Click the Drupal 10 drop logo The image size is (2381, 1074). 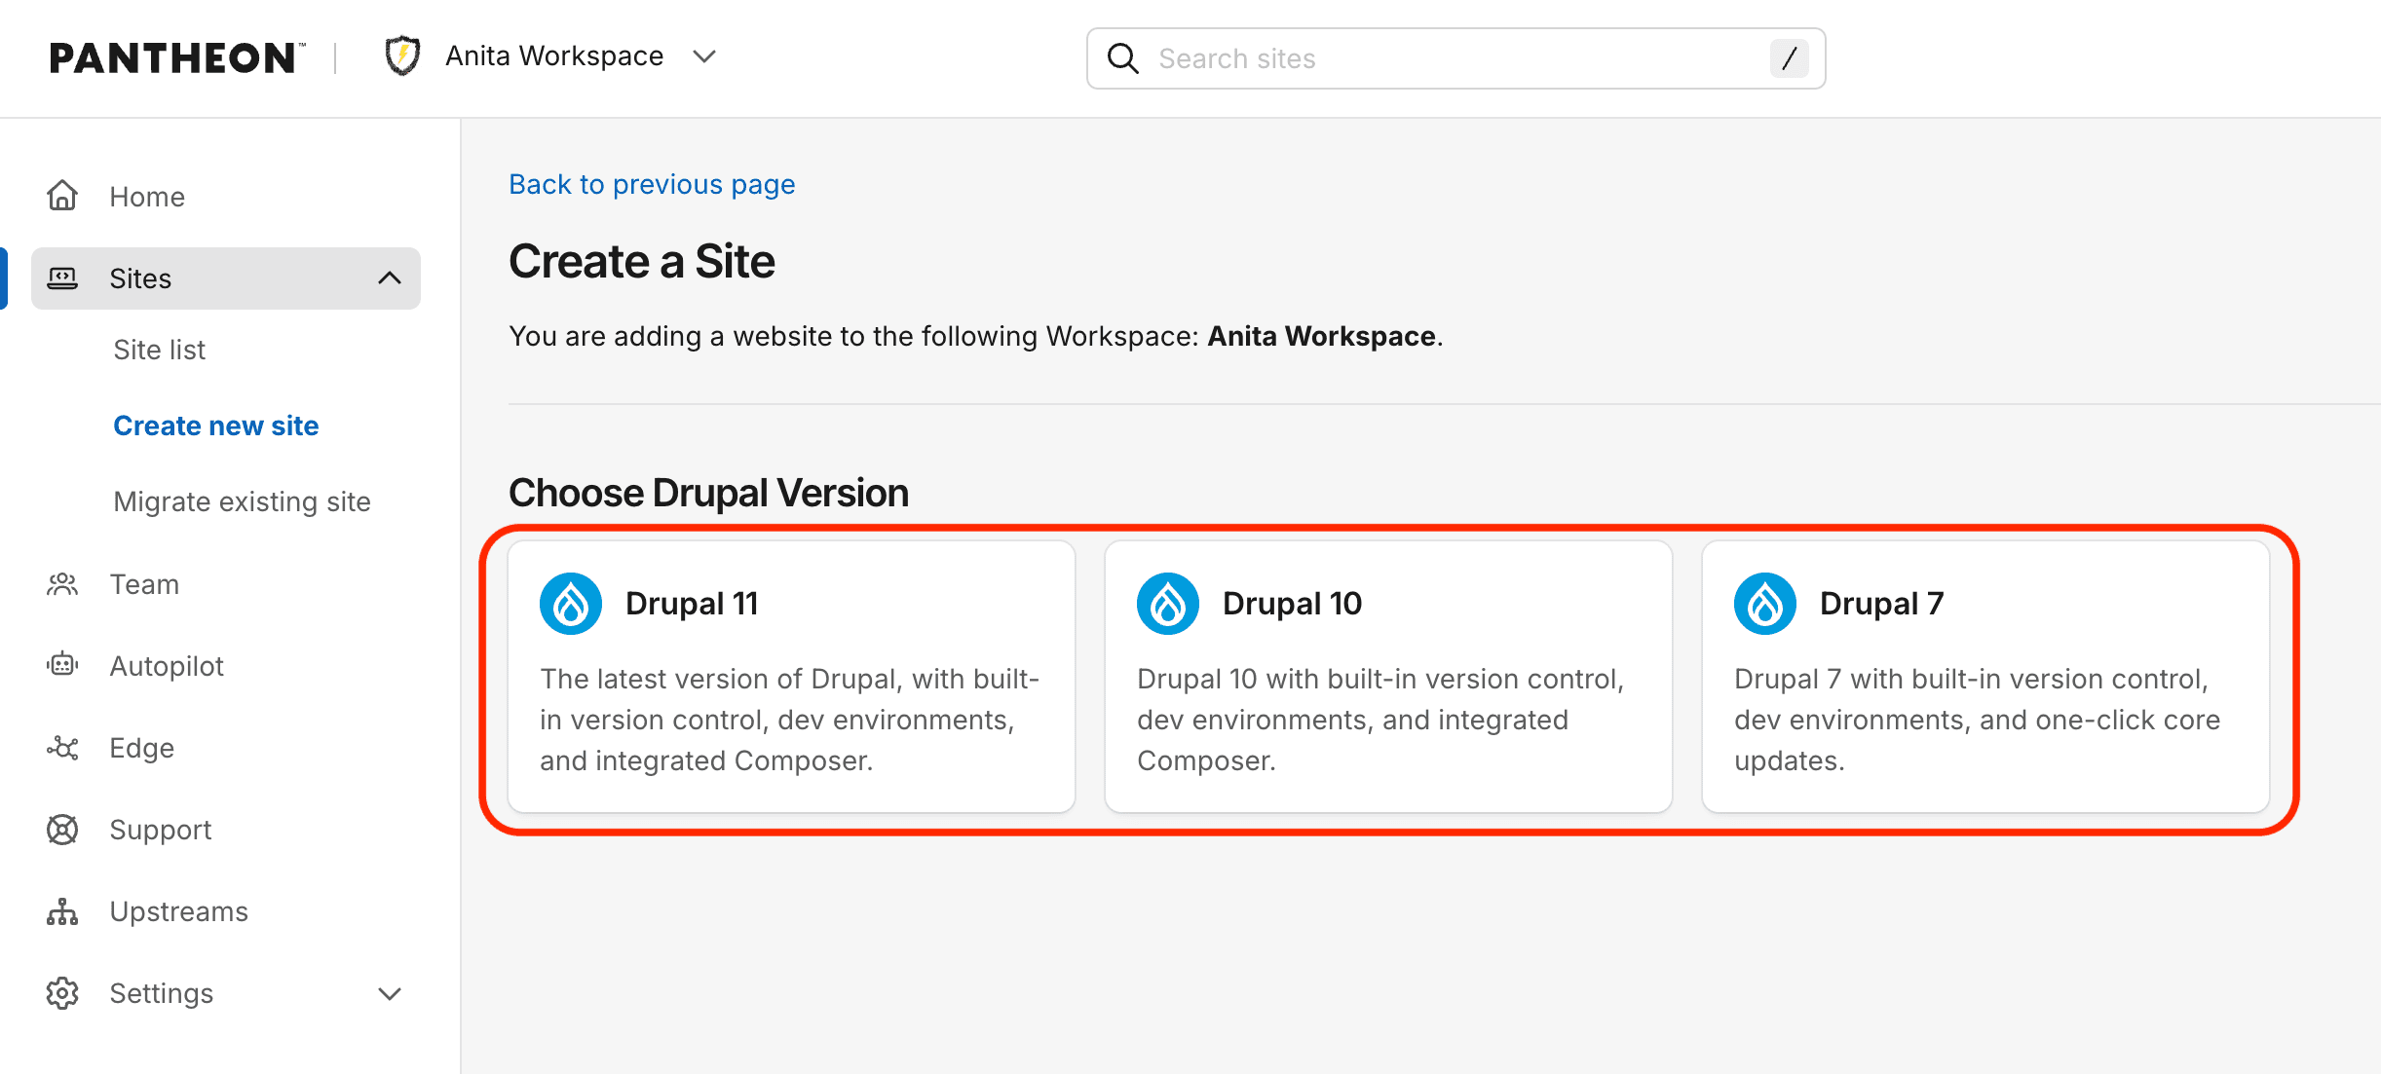pos(1168,604)
